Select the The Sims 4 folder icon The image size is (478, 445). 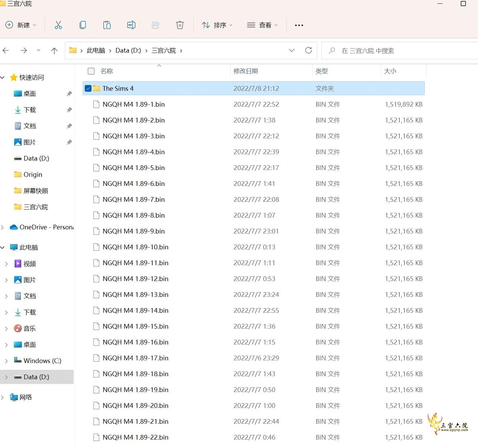pyautogui.click(x=97, y=88)
